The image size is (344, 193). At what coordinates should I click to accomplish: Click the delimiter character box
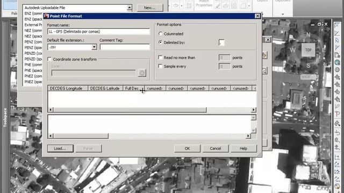click(221, 42)
